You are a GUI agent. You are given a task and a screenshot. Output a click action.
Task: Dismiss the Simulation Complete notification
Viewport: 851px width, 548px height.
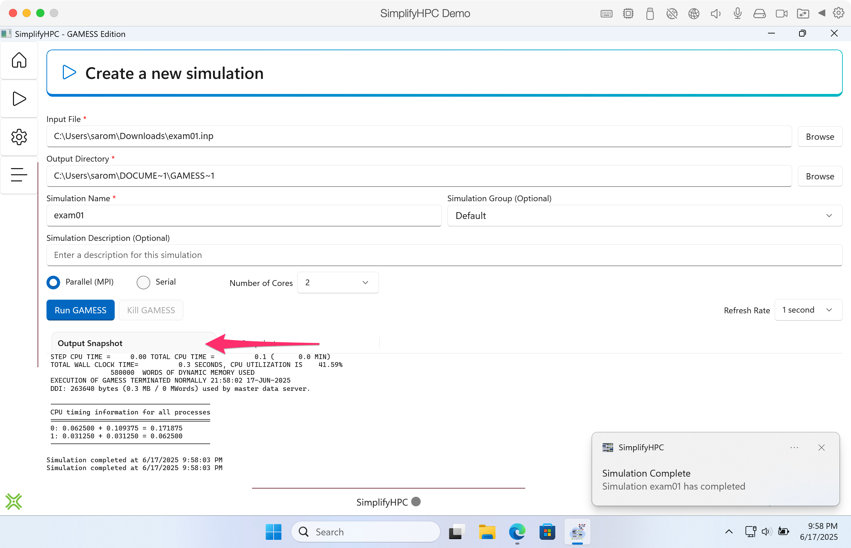(821, 448)
